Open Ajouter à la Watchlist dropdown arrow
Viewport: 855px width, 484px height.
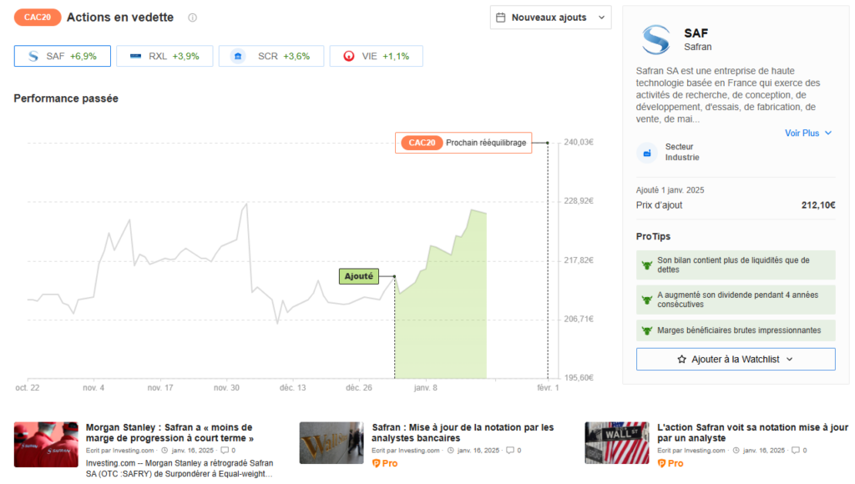point(790,359)
